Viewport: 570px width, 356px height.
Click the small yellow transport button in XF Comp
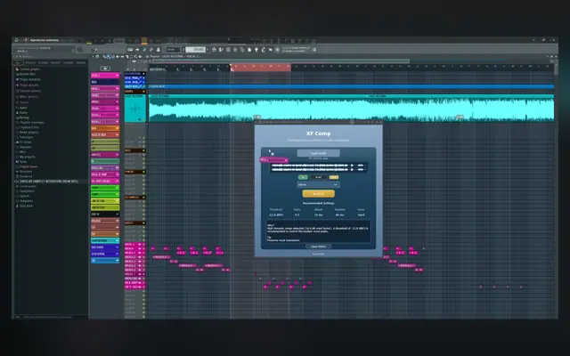tap(334, 177)
